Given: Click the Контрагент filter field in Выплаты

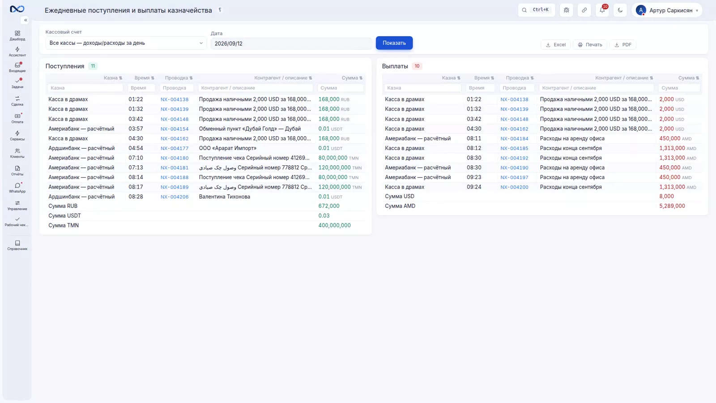Looking at the screenshot, I should (596, 88).
